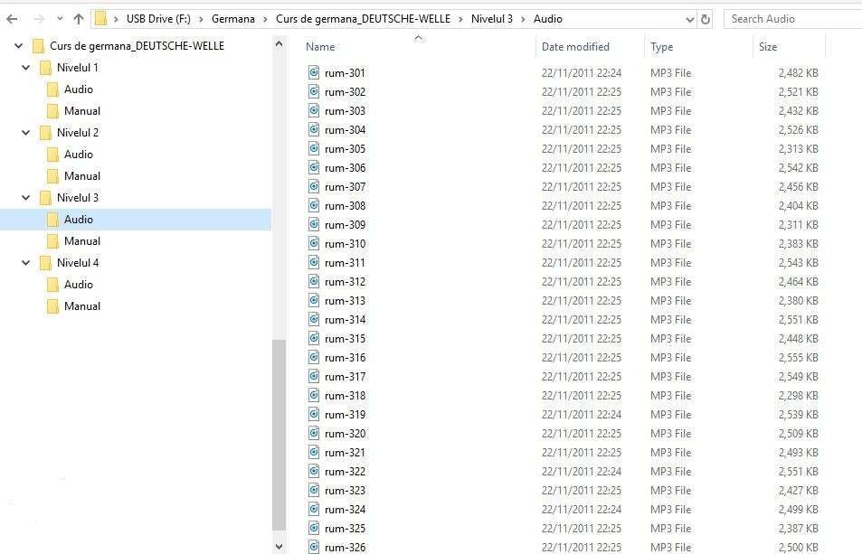This screenshot has height=554, width=862.
Task: Select MP3 icon of rum-314
Action: (x=314, y=320)
